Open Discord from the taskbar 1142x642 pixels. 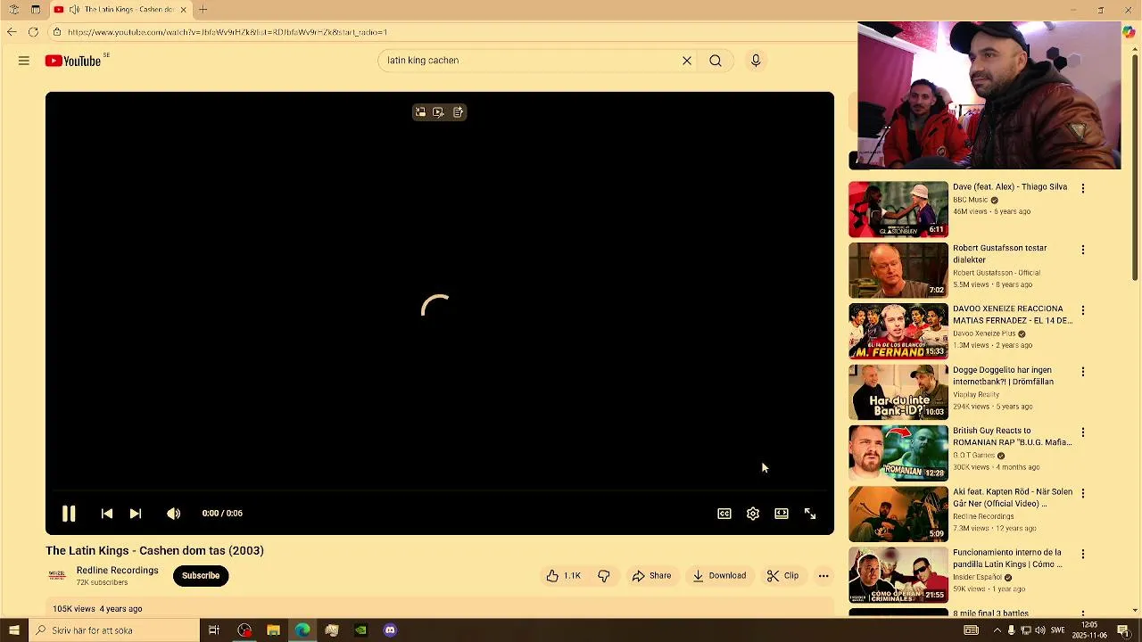coord(390,630)
